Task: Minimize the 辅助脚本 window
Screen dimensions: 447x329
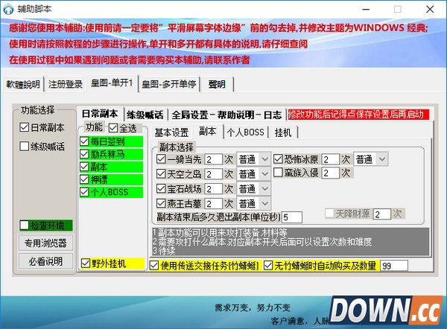Action: point(366,10)
